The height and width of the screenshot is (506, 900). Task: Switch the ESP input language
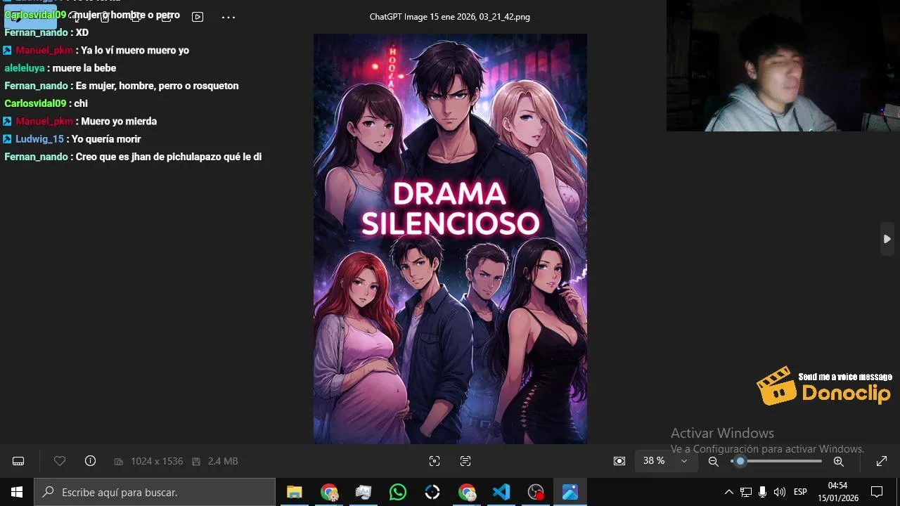(800, 492)
